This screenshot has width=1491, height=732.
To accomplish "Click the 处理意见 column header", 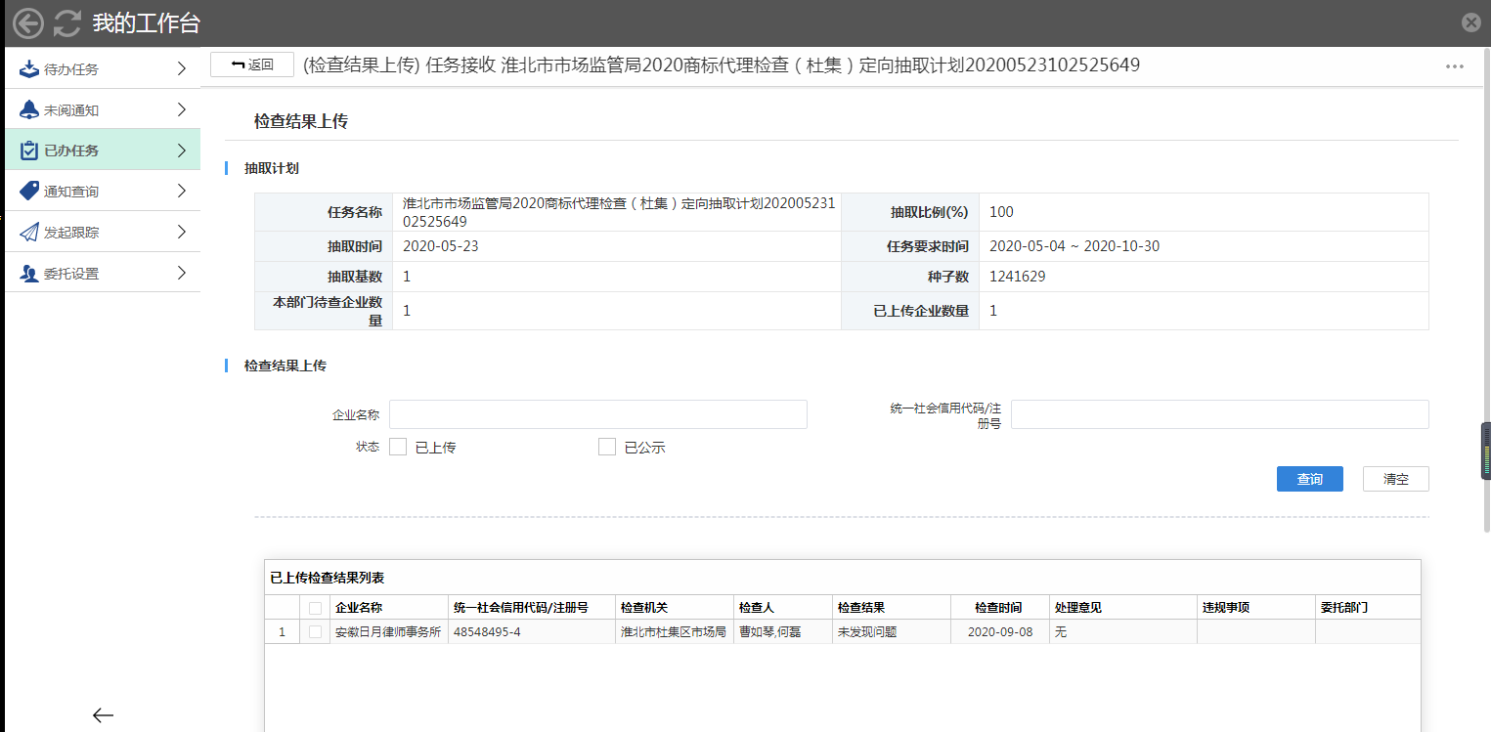I will pos(1122,607).
